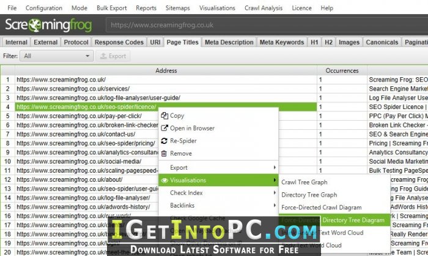Choose Copy from the context menu

coord(218,116)
